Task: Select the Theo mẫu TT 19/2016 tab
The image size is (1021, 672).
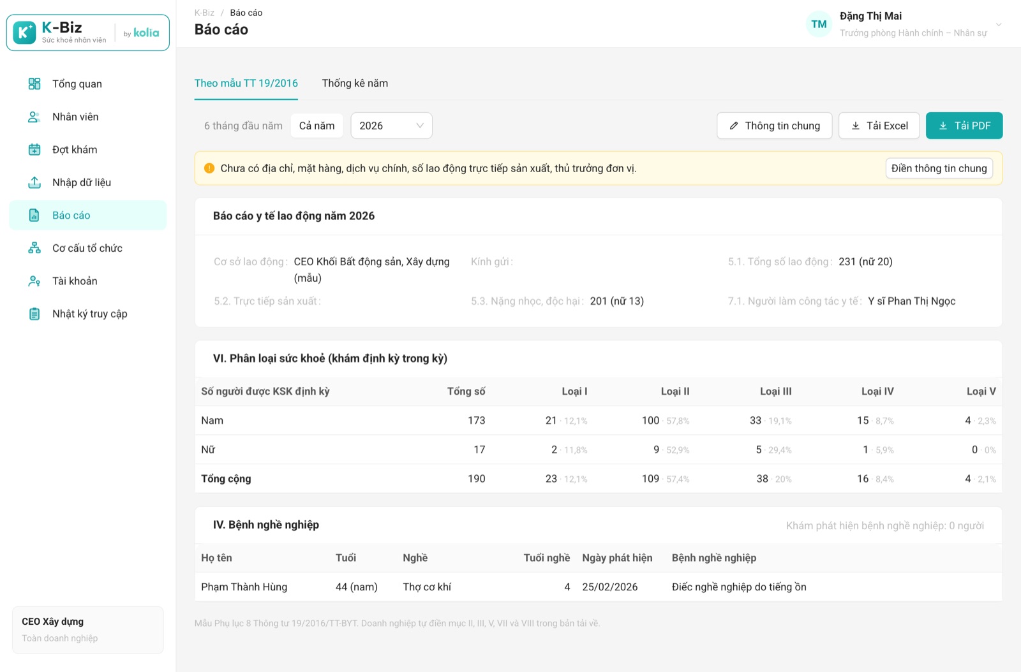Action: click(x=246, y=84)
